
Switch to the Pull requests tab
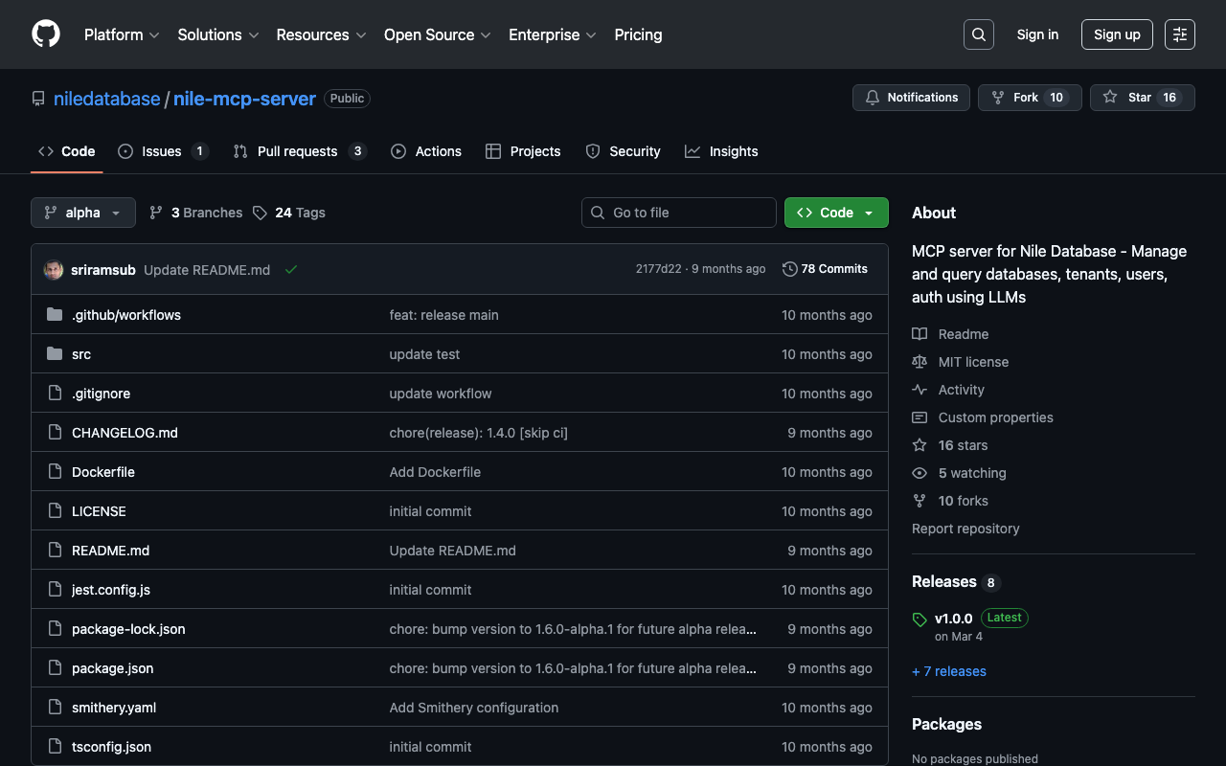coord(298,151)
